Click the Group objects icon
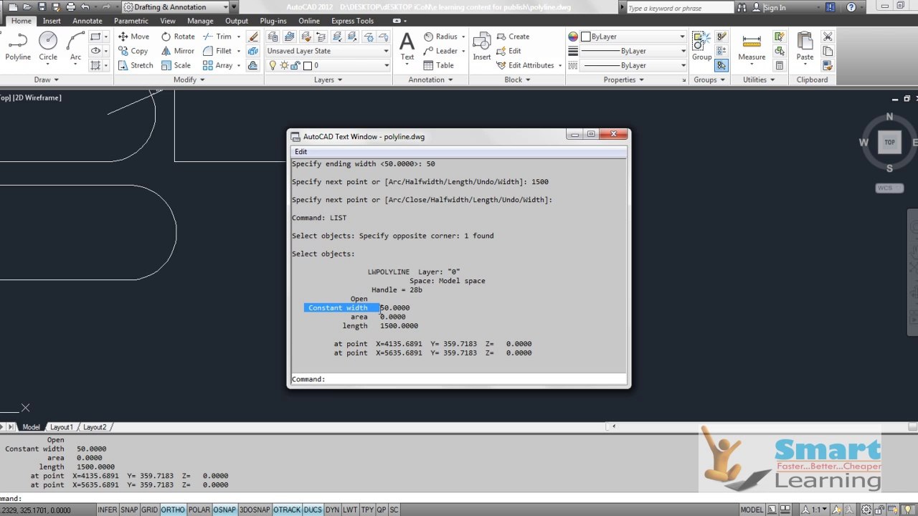Viewport: 918px width, 516px height. [701, 47]
